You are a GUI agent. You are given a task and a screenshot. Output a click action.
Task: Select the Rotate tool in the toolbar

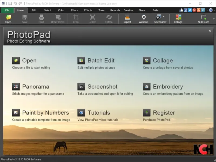[x=109, y=19]
